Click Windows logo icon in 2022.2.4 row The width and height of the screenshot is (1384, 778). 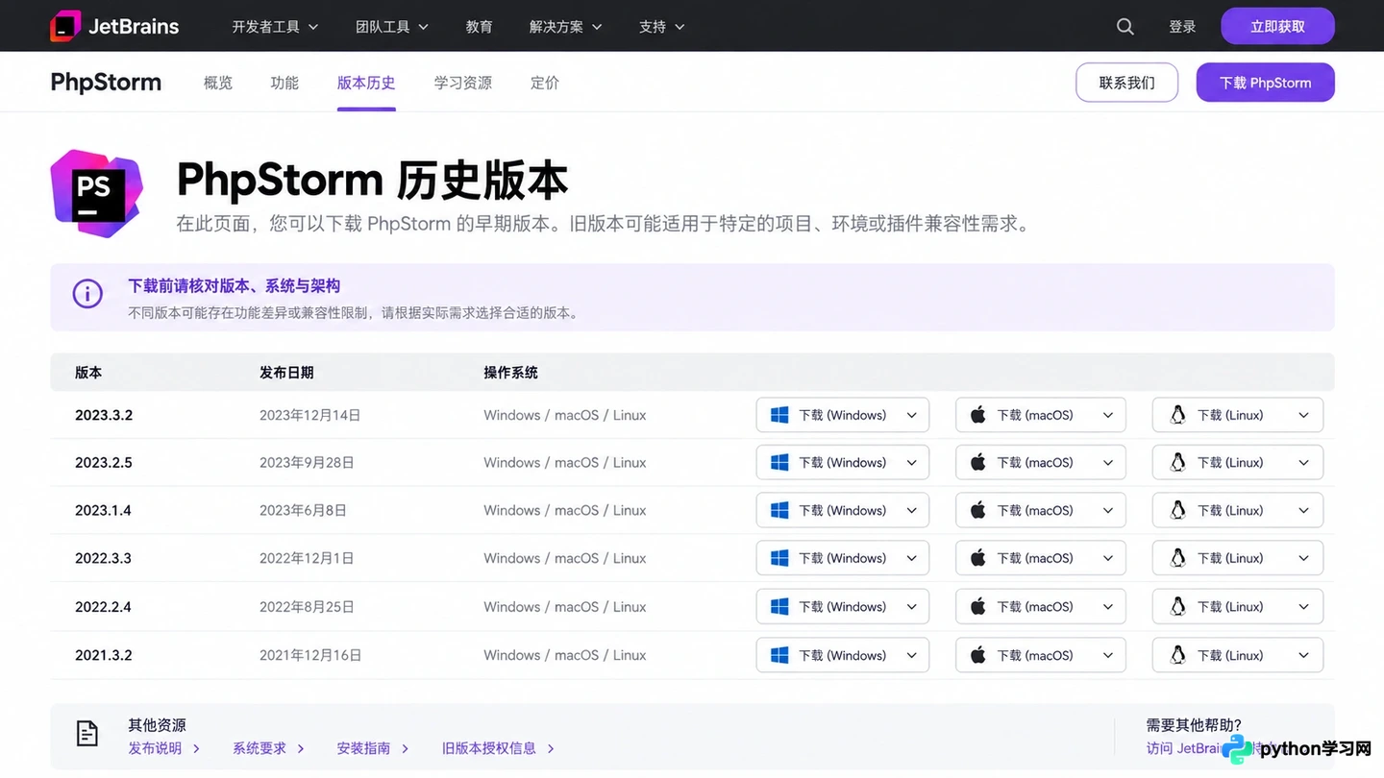(780, 606)
